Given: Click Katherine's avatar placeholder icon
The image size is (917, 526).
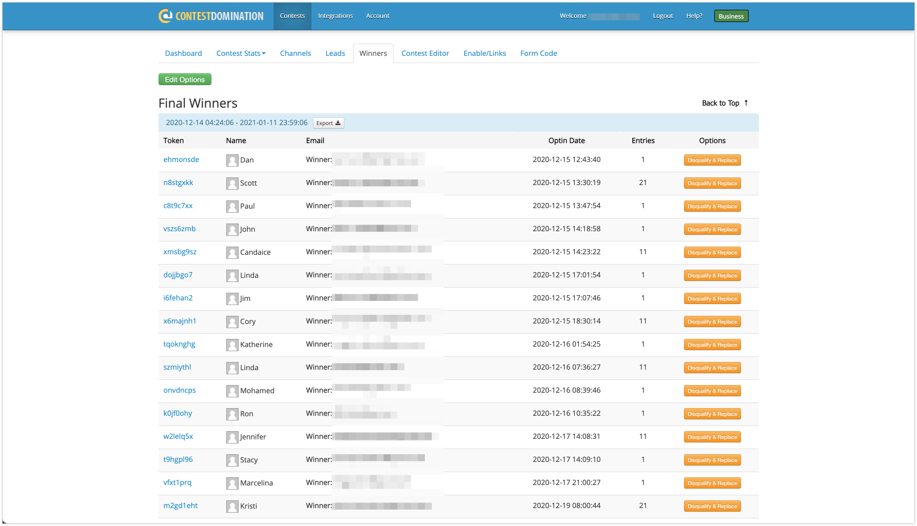Looking at the screenshot, I should click(x=232, y=345).
